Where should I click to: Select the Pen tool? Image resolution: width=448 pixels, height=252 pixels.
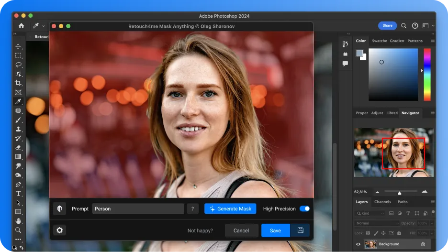[x=18, y=184]
